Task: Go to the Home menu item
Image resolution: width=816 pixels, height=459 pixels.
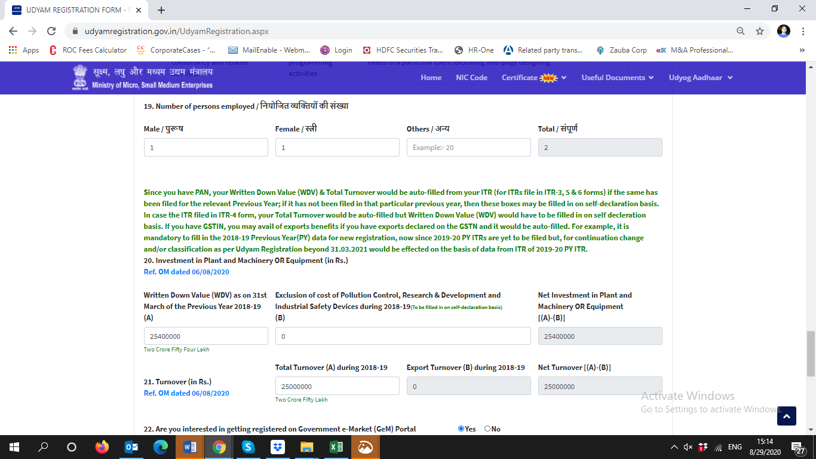Action: [x=431, y=78]
